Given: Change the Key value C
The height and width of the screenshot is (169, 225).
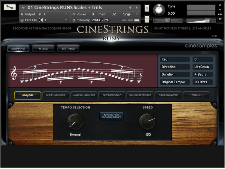Looking at the screenshot, I should point(202,59).
